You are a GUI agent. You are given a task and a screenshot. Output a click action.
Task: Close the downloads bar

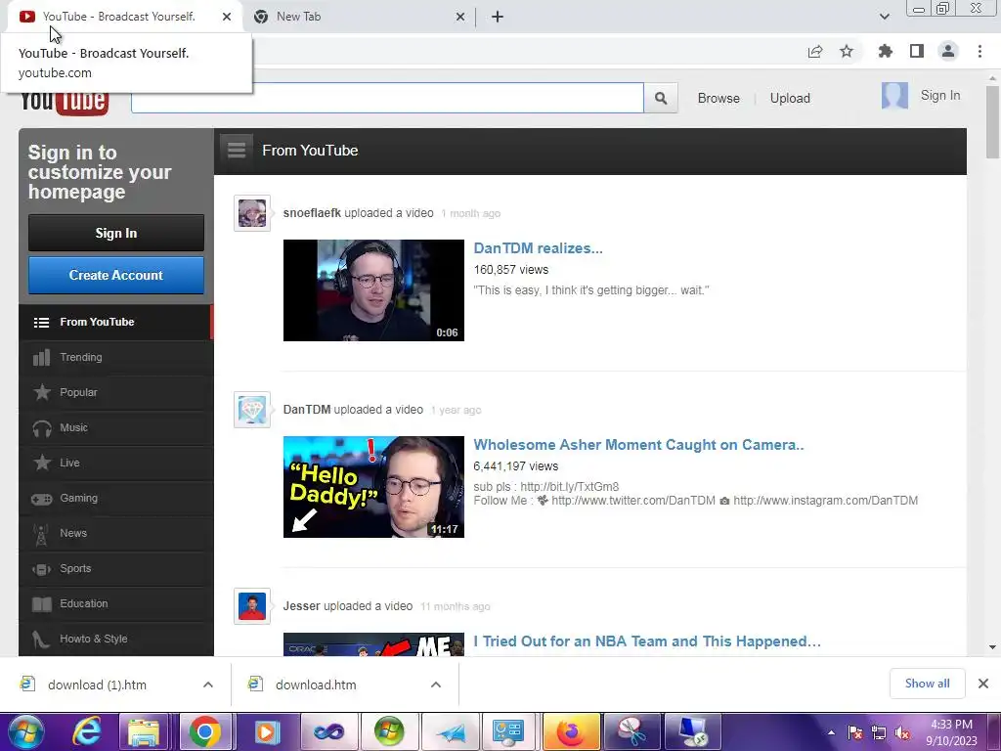[x=983, y=684]
